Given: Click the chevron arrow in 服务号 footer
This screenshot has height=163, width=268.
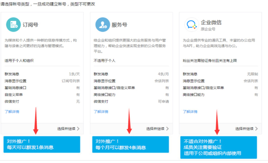Looking at the screenshot, I should click(167, 129).
